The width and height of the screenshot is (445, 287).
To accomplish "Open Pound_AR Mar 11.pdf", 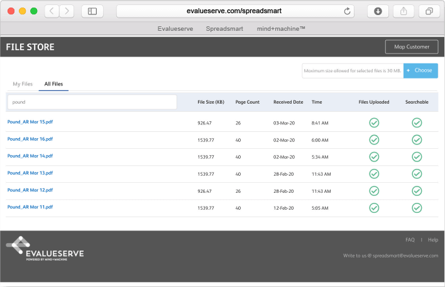I will tap(30, 207).
